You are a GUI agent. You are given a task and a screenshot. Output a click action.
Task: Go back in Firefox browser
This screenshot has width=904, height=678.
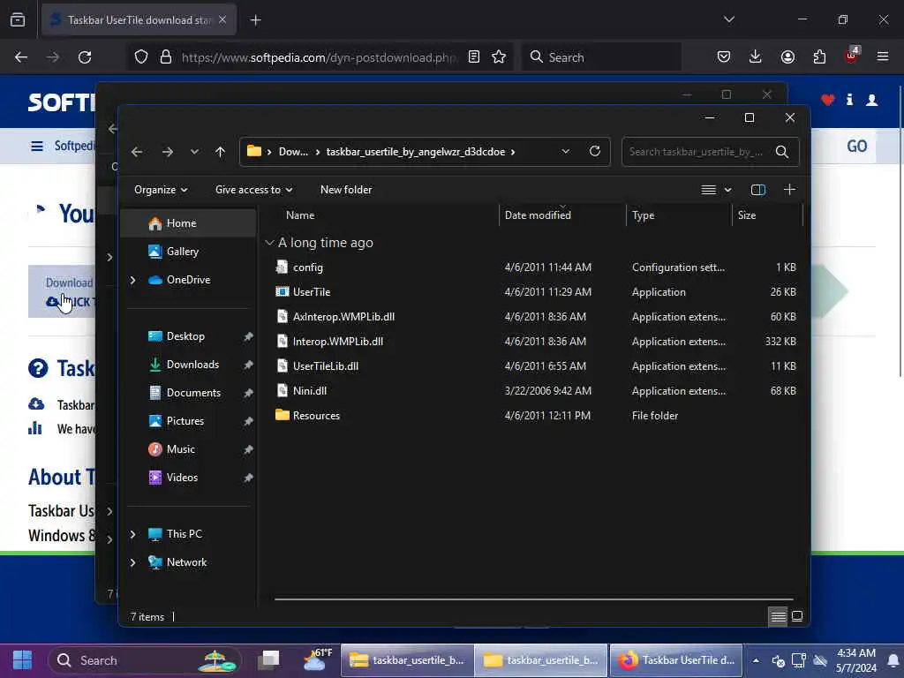point(21,57)
